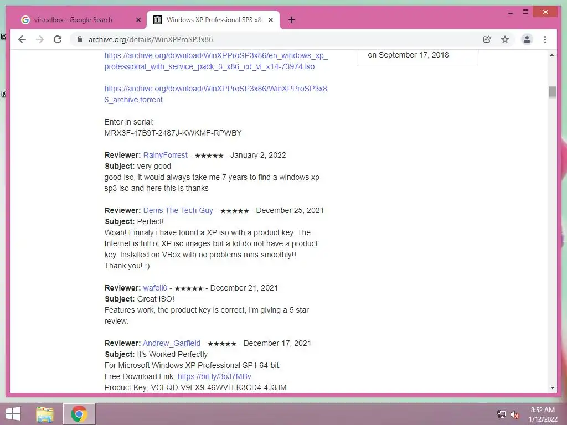567x425 pixels.
Task: Open File Explorer from the taskbar
Action: pyautogui.click(x=45, y=414)
